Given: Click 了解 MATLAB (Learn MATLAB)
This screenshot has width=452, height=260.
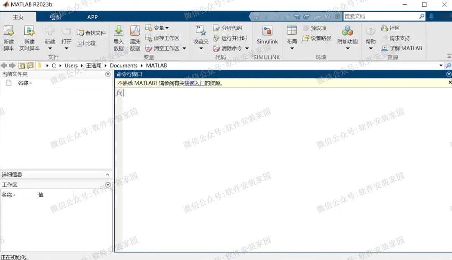Looking at the screenshot, I should pos(401,48).
